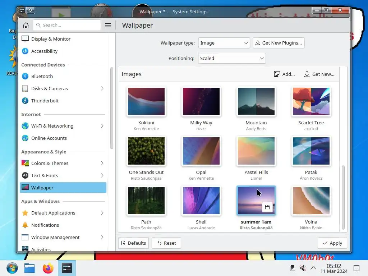The width and height of the screenshot is (368, 276).
Task: Select Window Management icon
Action: pyautogui.click(x=25, y=237)
